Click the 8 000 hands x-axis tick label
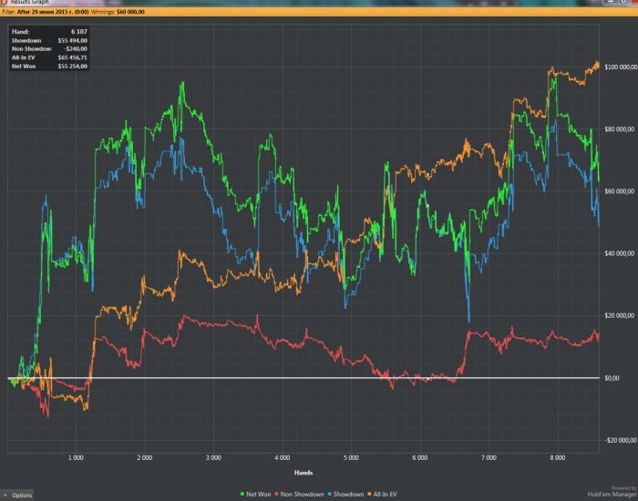This screenshot has height=501, width=638. coord(558,457)
